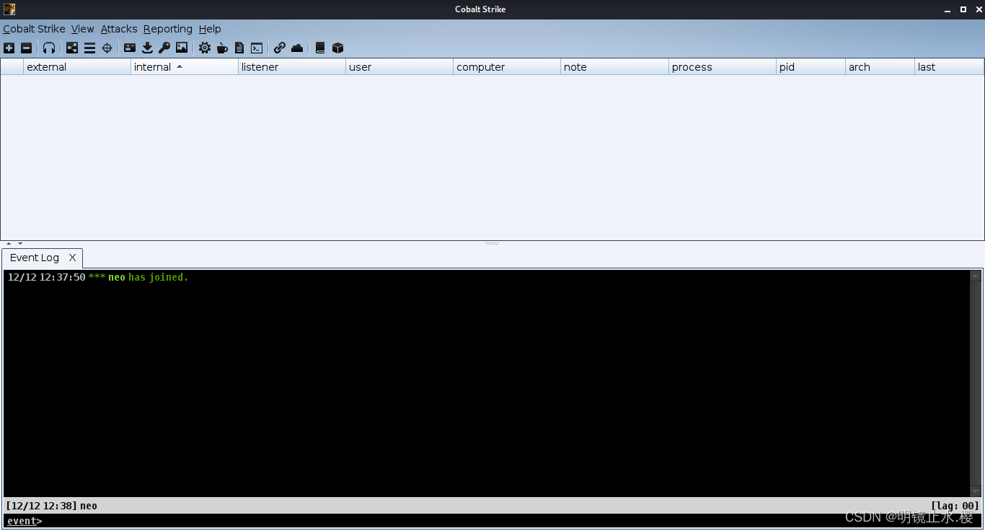Image resolution: width=985 pixels, height=531 pixels.
Task: Open the View menu
Action: 83,29
